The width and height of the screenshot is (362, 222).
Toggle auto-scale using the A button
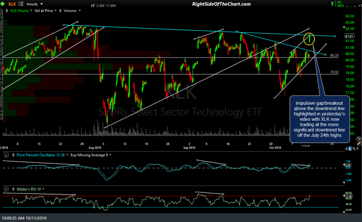346,148
